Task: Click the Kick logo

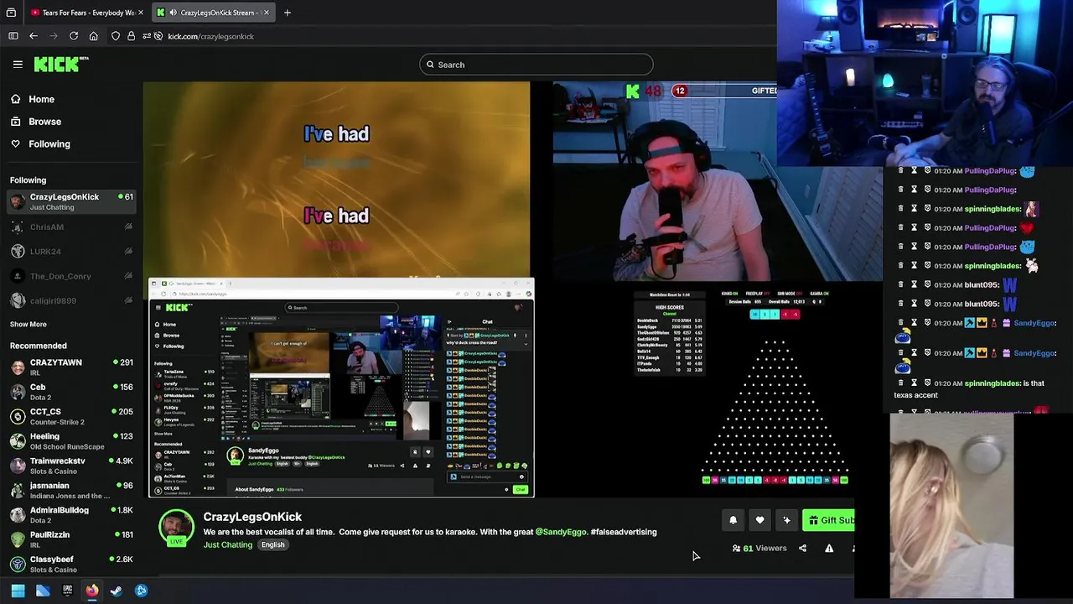Action: [x=60, y=64]
